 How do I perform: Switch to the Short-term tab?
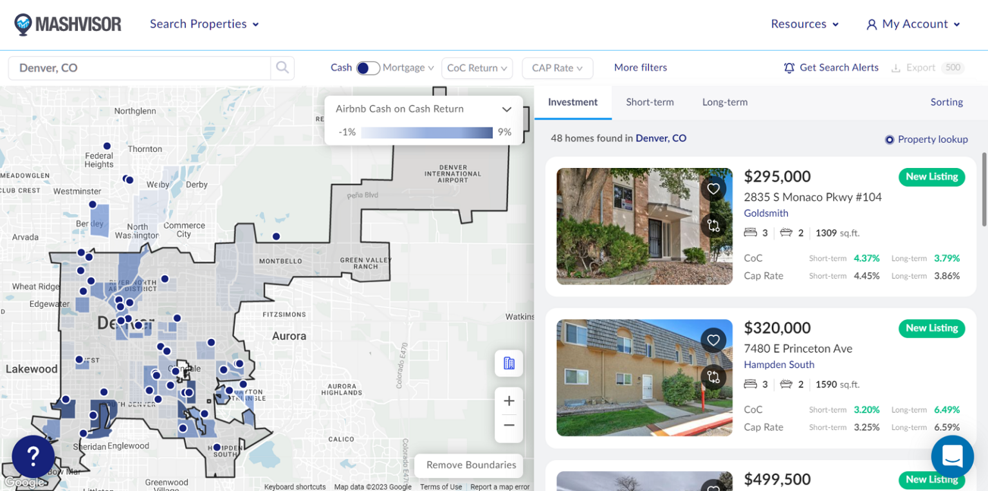pos(650,102)
